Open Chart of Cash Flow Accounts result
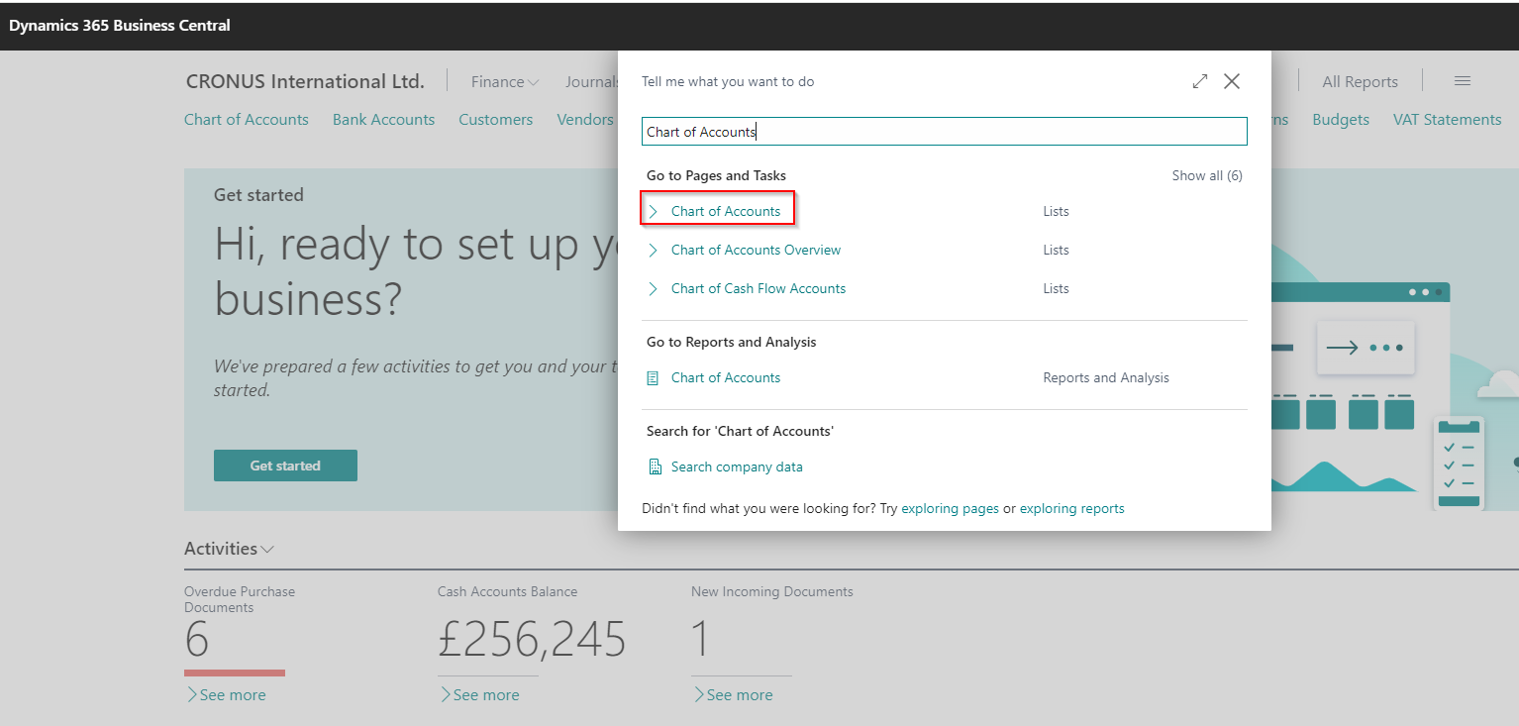Image resolution: width=1519 pixels, height=726 pixels. point(759,288)
